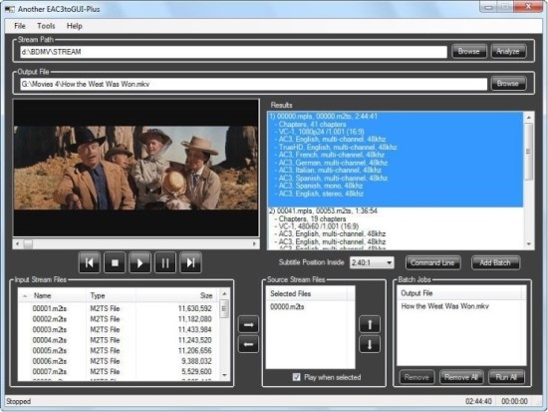548x412 pixels.
Task: Open the Tools menu
Action: [x=46, y=26]
